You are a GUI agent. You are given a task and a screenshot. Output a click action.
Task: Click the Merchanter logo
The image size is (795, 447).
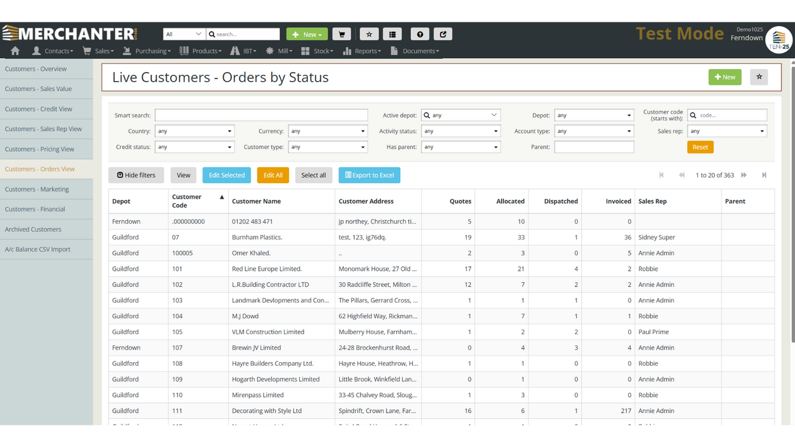(x=70, y=33)
